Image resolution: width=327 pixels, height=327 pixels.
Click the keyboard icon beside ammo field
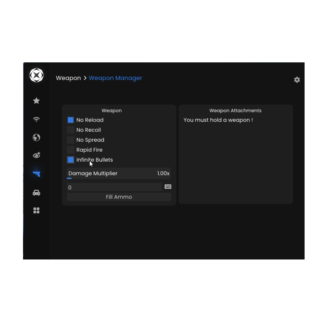coord(168,187)
